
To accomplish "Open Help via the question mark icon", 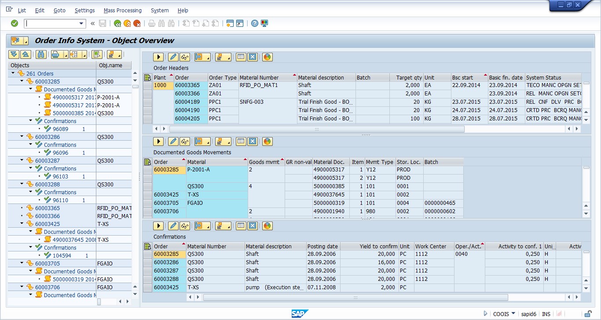I will tap(254, 23).
